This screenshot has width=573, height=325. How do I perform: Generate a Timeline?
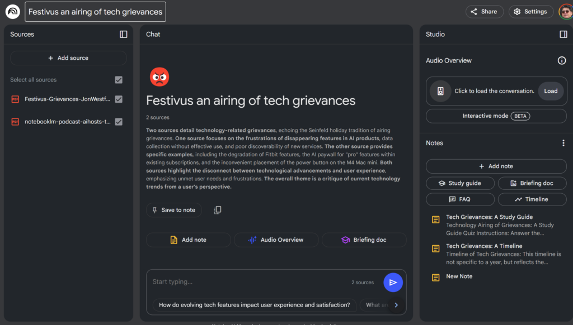tap(532, 199)
